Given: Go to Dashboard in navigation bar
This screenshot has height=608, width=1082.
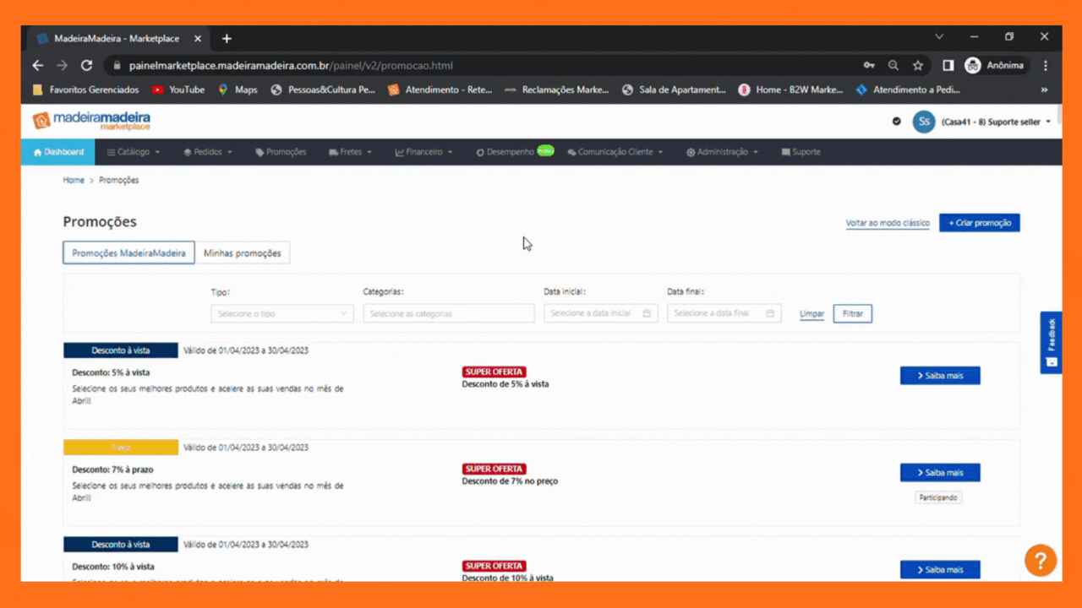Looking at the screenshot, I should (x=58, y=152).
